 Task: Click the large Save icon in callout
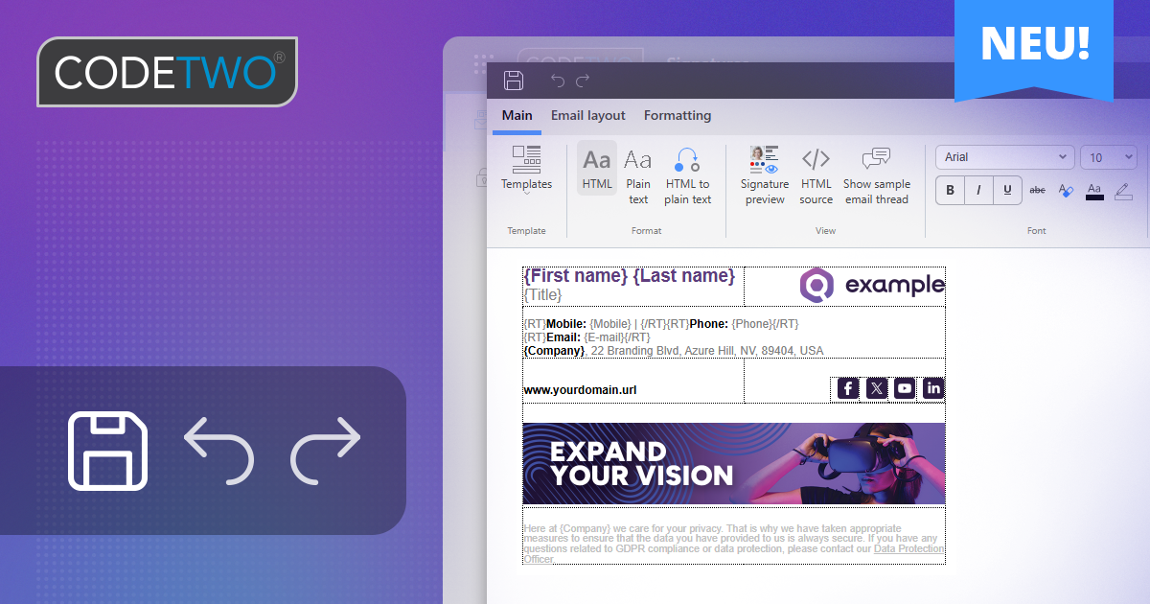(x=107, y=451)
